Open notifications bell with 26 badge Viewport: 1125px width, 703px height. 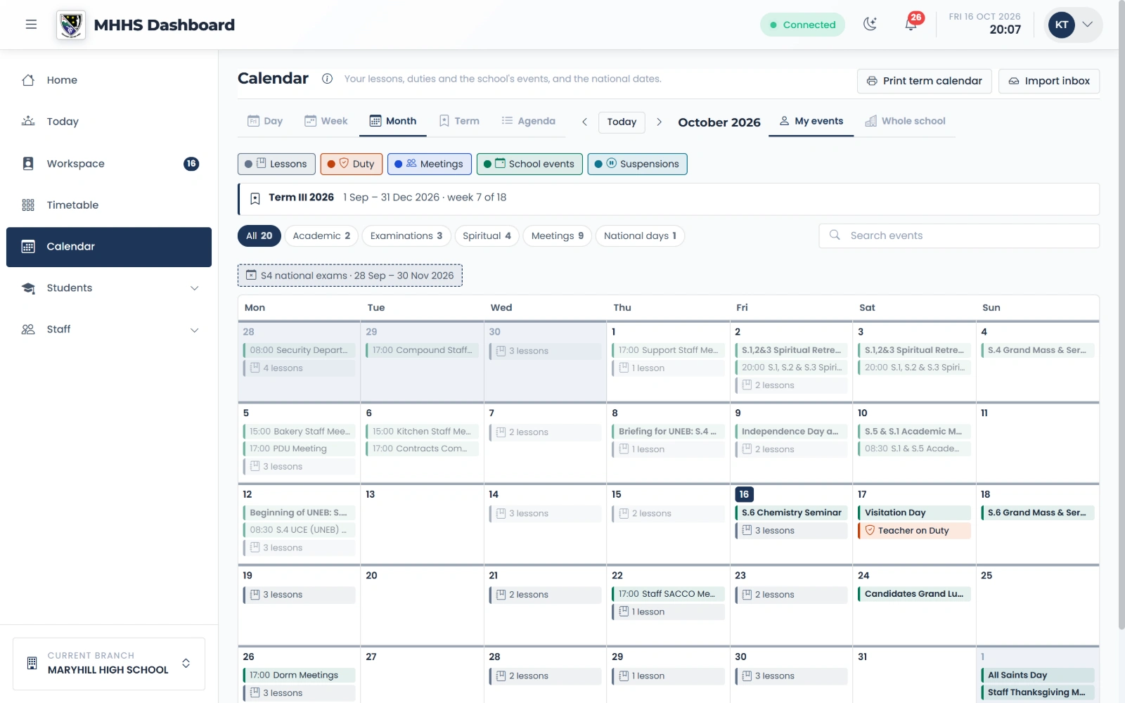(x=911, y=25)
